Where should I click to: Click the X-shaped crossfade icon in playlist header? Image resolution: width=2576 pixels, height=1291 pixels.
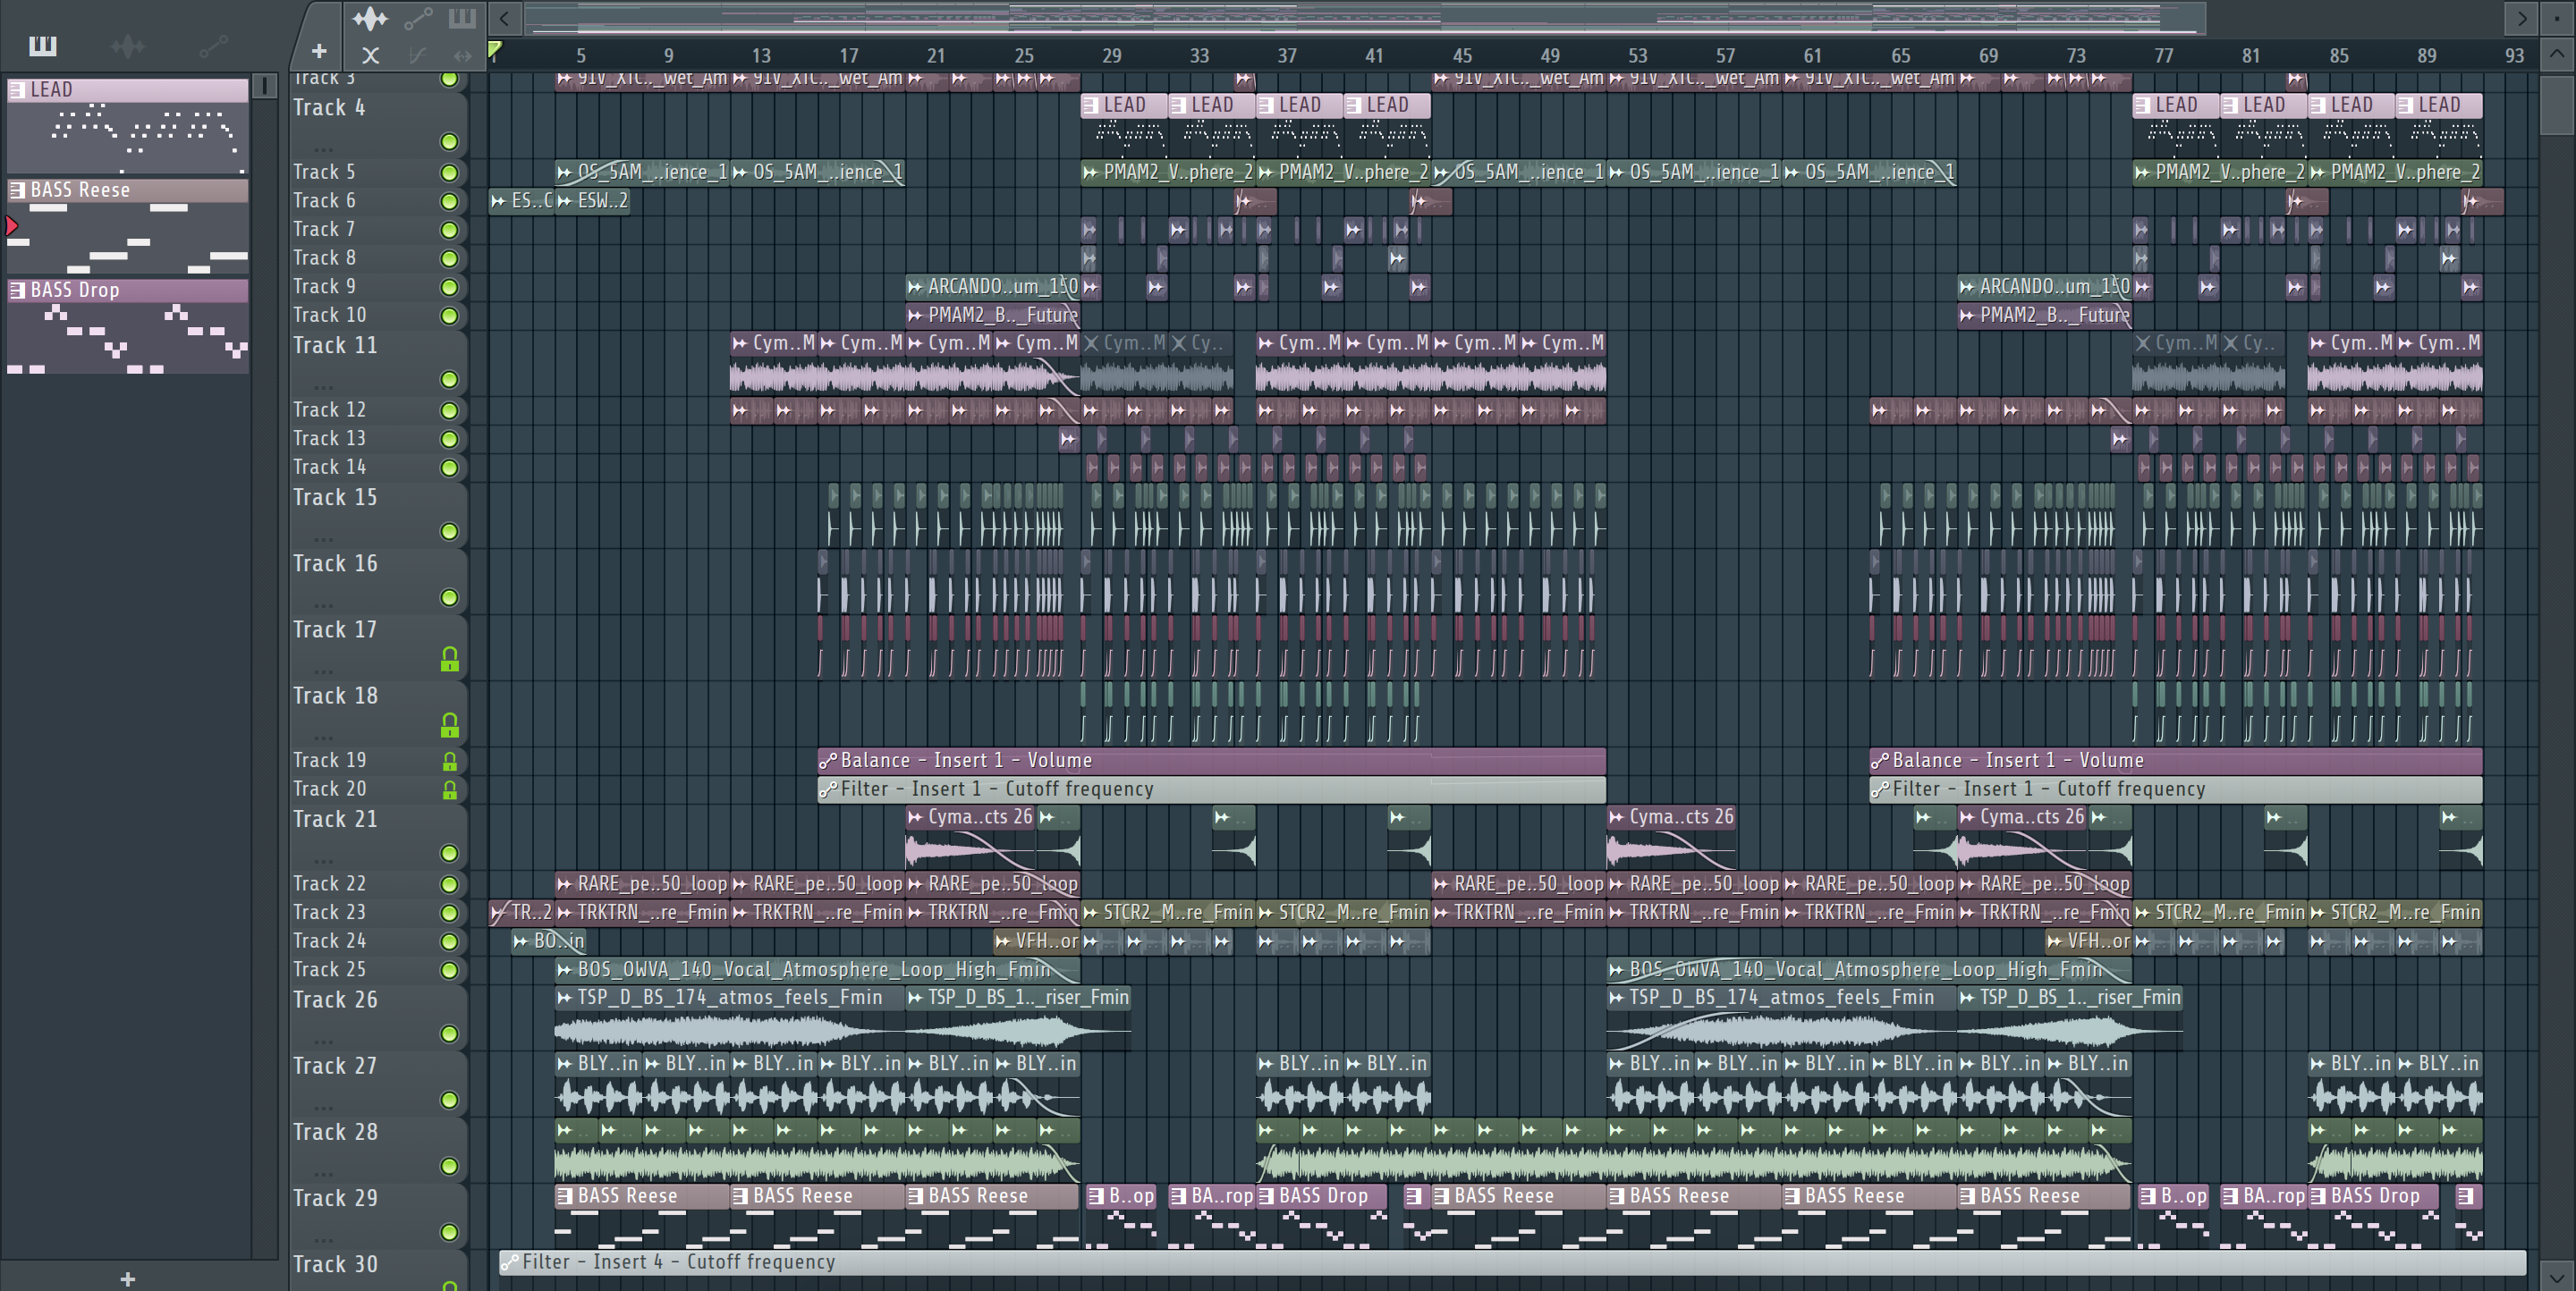pyautogui.click(x=370, y=56)
